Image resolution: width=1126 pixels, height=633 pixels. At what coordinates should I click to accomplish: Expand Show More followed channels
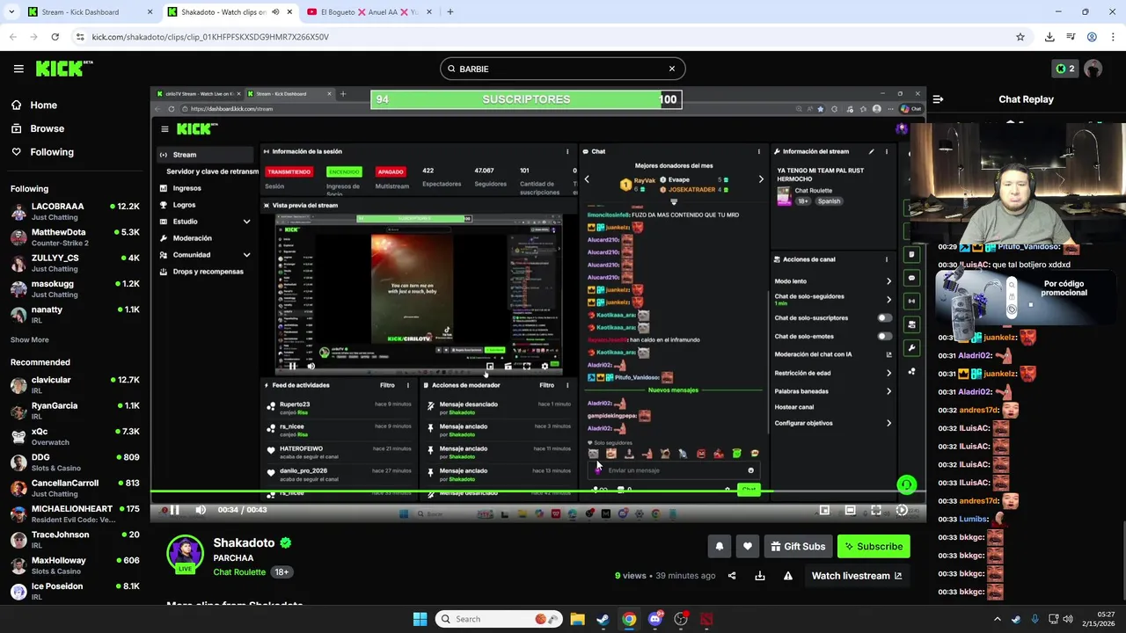[29, 339]
